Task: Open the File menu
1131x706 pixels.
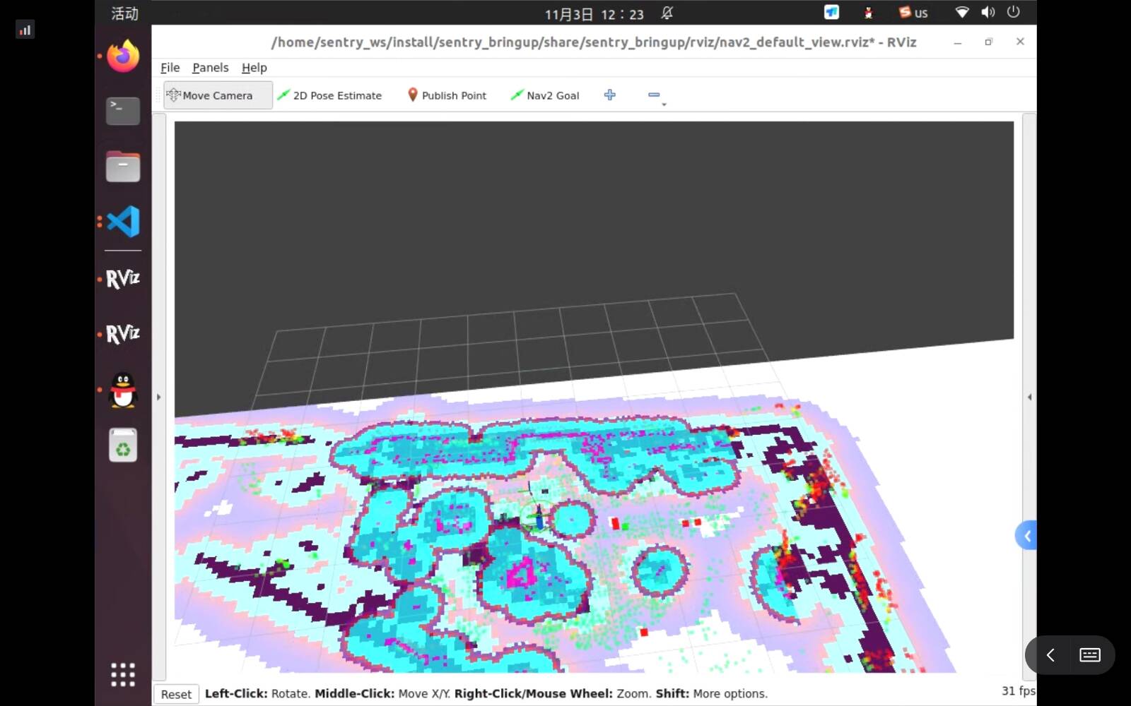Action: (170, 67)
